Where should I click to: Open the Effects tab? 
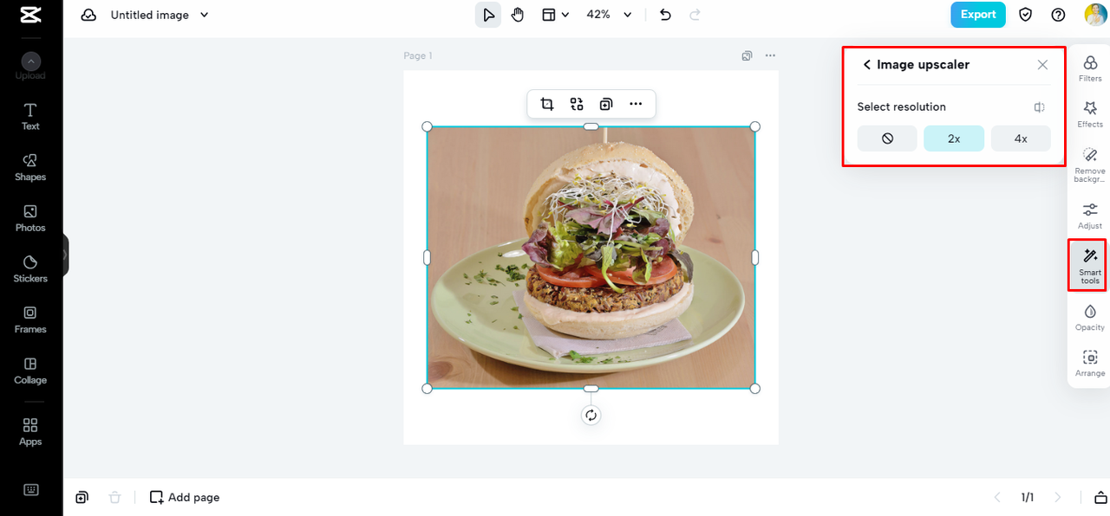(1090, 114)
